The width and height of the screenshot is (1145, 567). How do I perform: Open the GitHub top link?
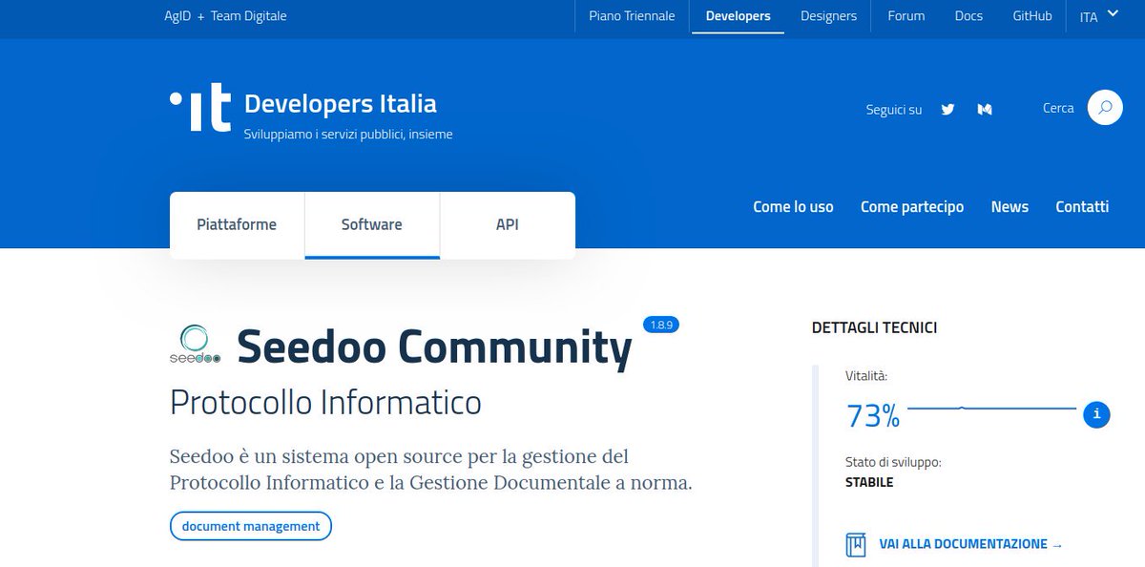coord(1032,16)
